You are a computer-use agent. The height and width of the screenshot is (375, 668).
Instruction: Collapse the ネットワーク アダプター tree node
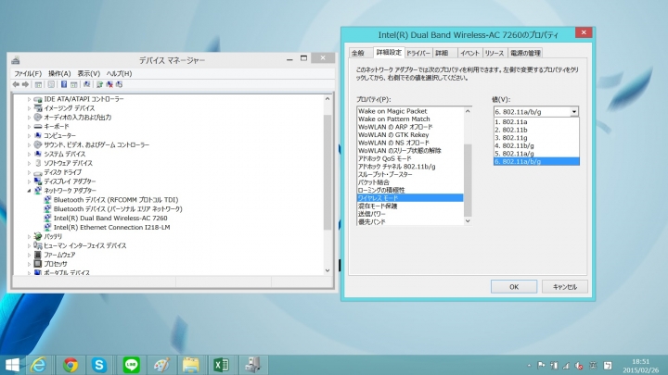click(x=29, y=191)
